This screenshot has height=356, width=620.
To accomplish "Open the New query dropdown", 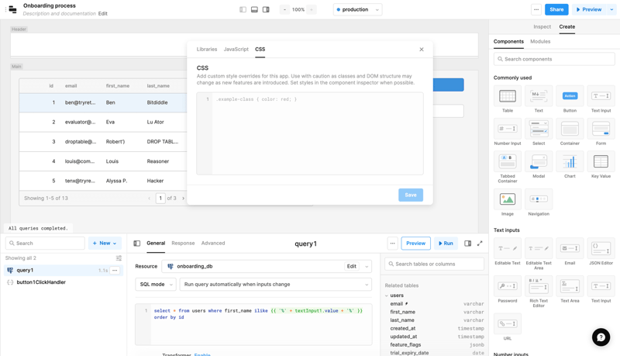I will [x=105, y=244].
